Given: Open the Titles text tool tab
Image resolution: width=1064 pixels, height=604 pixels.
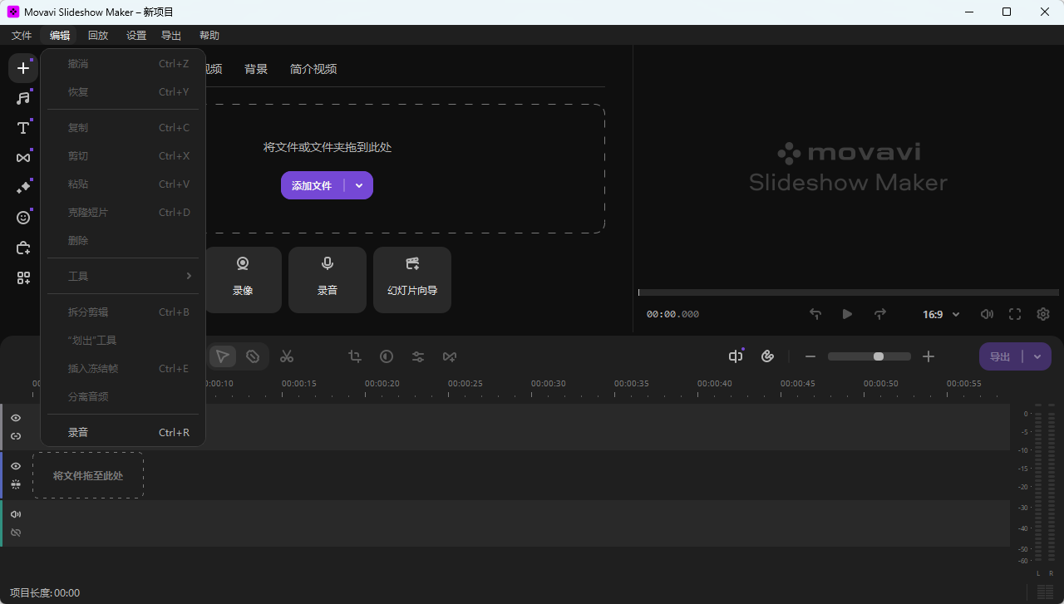Looking at the screenshot, I should click(x=23, y=128).
